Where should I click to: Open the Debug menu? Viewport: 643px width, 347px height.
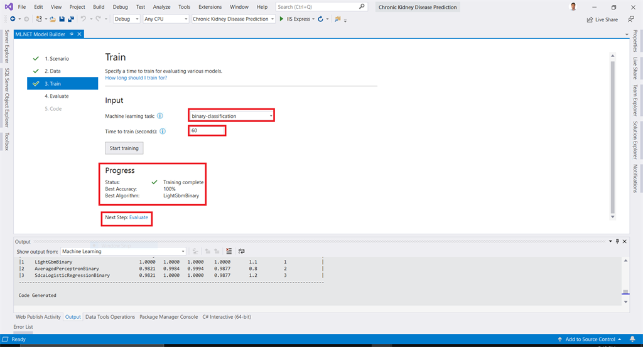[x=120, y=7]
